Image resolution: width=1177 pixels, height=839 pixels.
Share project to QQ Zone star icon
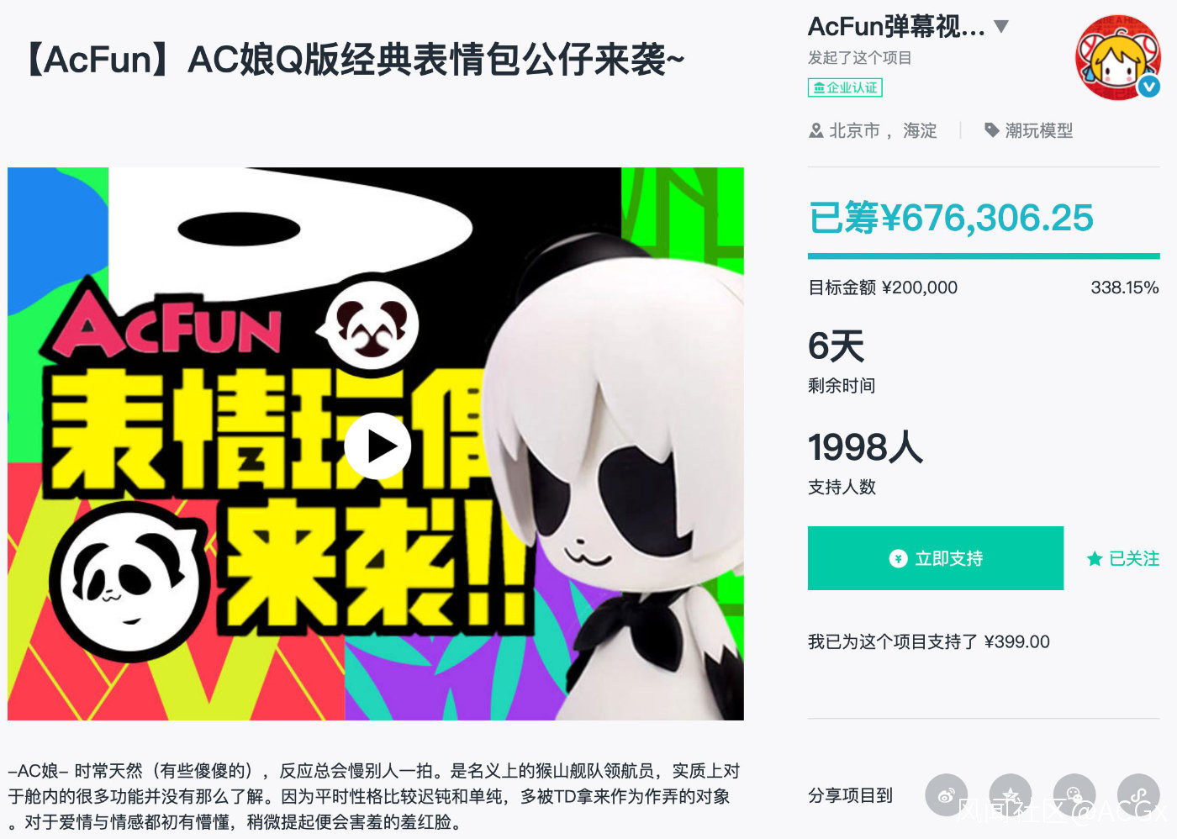tap(1011, 795)
